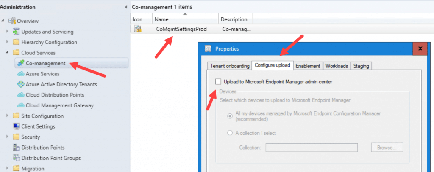This screenshot has width=434, height=172.
Task: Select A collection I select radio
Action: [x=229, y=133]
